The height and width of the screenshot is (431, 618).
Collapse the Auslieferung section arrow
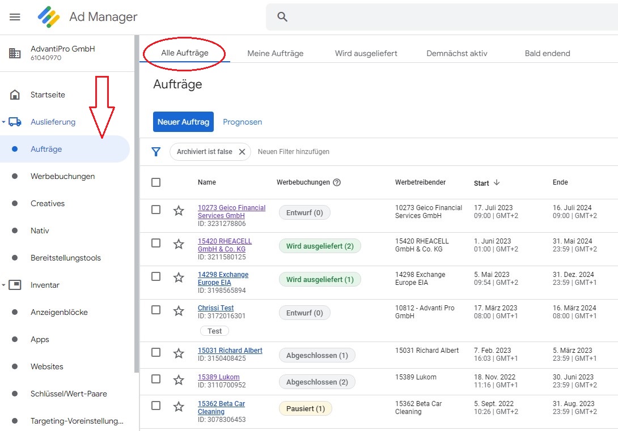pos(3,122)
